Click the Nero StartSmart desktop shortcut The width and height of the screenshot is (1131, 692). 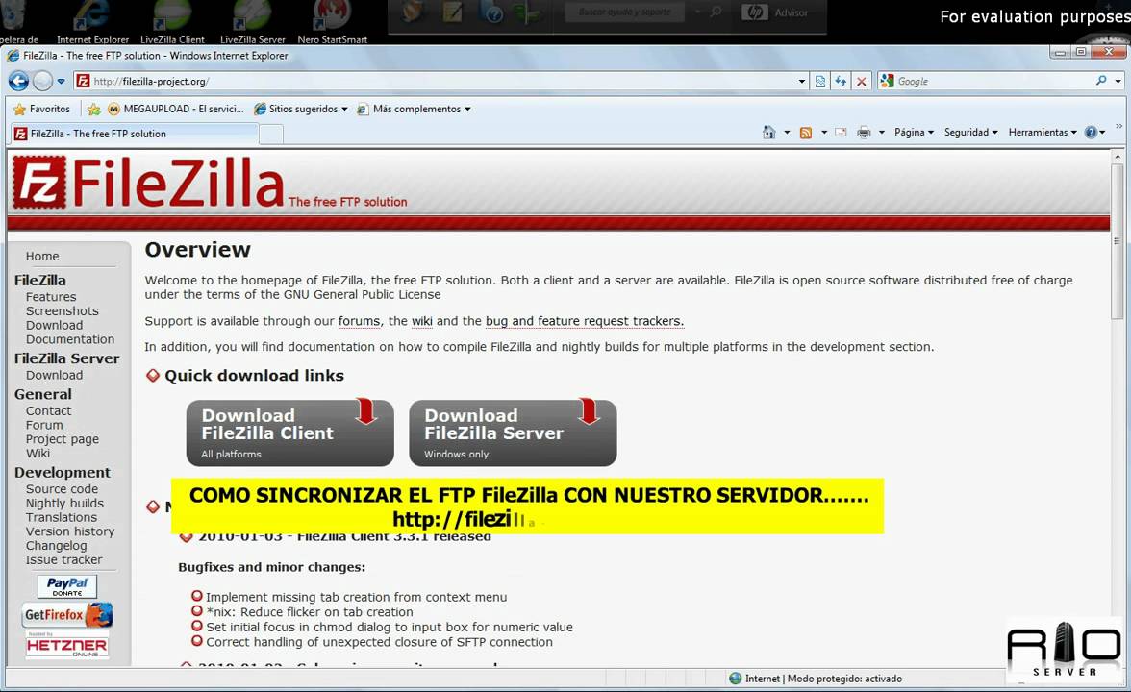(x=333, y=23)
